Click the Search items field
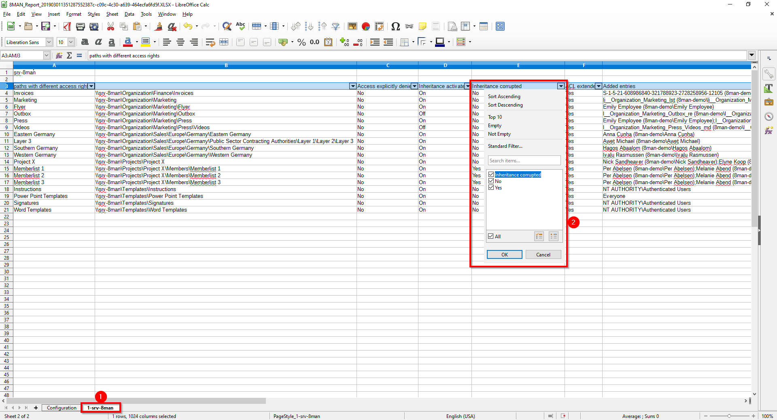Screen dimensions: 777x420 (x=524, y=161)
